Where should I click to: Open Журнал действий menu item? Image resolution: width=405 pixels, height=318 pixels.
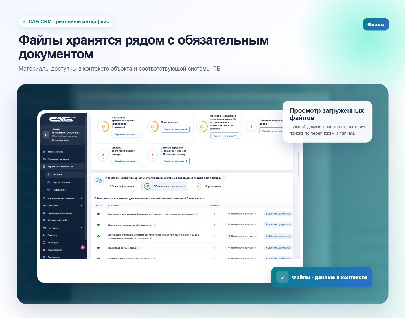[x=57, y=220]
